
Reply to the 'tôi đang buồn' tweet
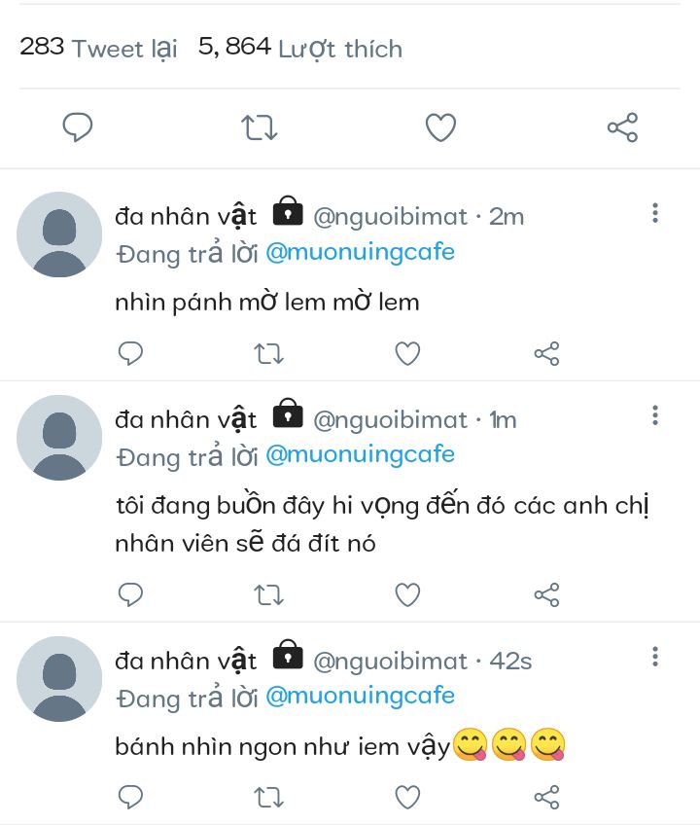130,594
